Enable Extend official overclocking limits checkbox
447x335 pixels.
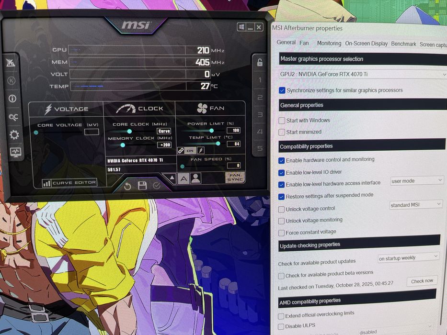click(x=281, y=316)
